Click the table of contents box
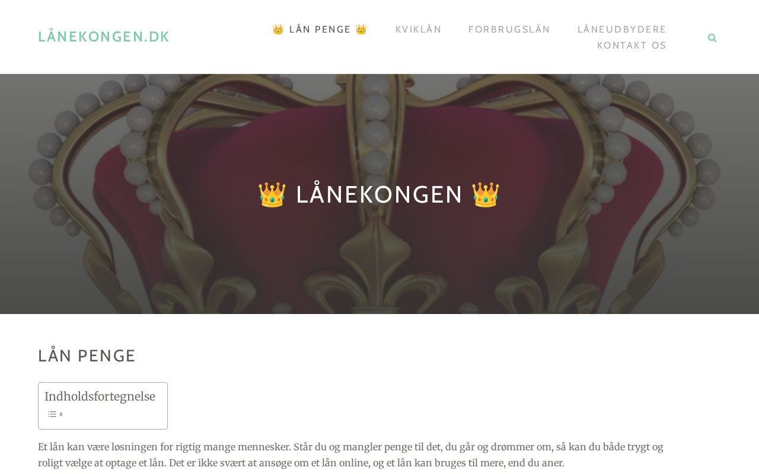The width and height of the screenshot is (759, 474). coord(103,406)
